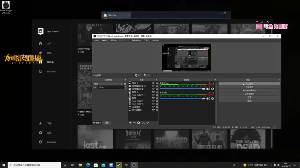This screenshot has height=168, width=300.
Task: Click 开始录制 start recording button
Action: (249, 87)
